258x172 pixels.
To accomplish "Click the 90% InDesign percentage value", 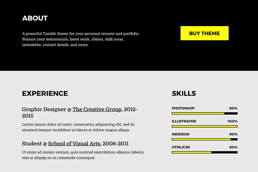I will tap(233, 134).
